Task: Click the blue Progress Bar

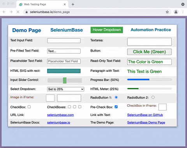Action: pyautogui.click(x=149, y=80)
